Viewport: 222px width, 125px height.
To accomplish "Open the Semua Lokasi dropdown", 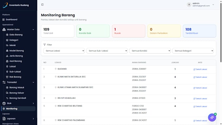I will click(x=64, y=51).
